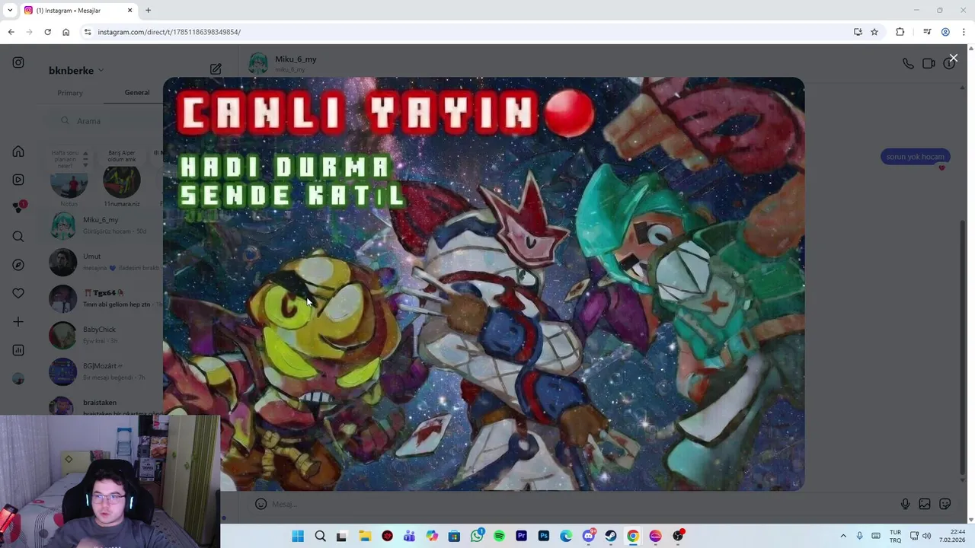The width and height of the screenshot is (975, 548).
Task: Open the Chrome home button
Action: 66,32
